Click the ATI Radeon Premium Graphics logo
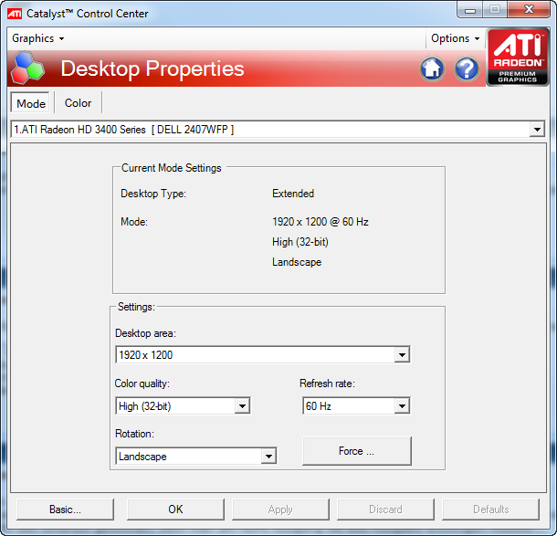557x536 pixels. pyautogui.click(x=517, y=57)
